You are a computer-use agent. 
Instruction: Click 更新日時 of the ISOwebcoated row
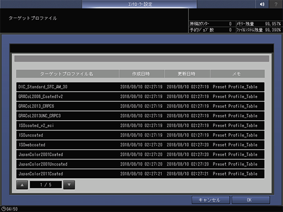click(x=188, y=145)
